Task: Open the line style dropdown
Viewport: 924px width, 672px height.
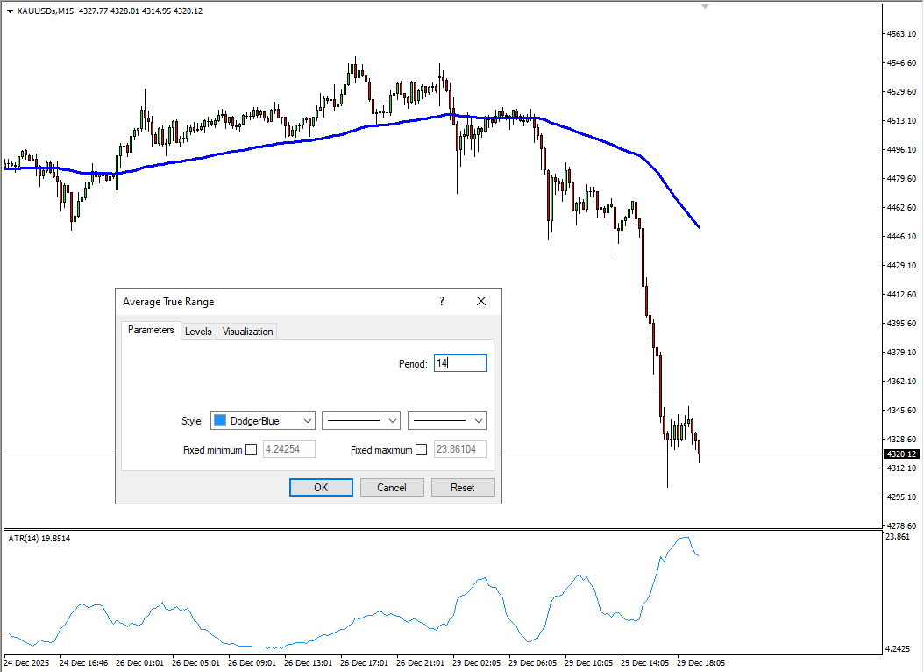Action: (x=361, y=421)
